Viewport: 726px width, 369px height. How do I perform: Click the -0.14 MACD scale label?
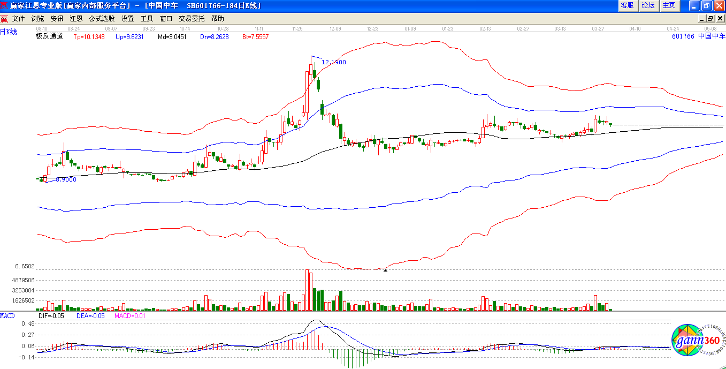tap(27, 357)
